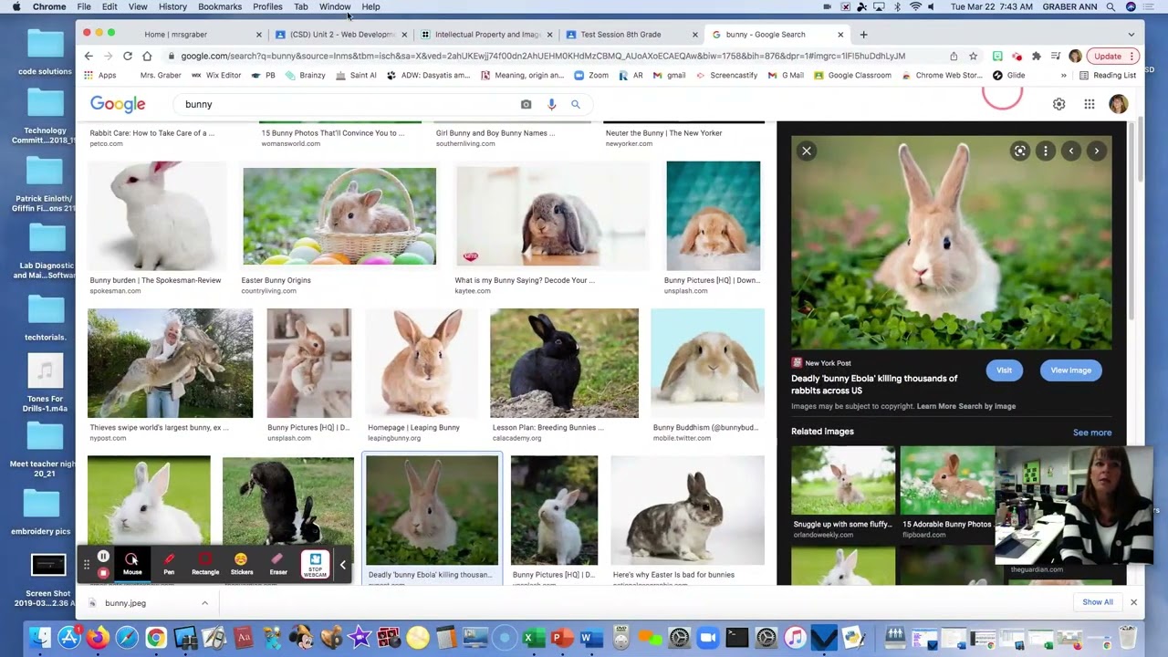Select the Mouse tool in recorder toolbar
This screenshot has width=1168, height=657.
[x=132, y=564]
